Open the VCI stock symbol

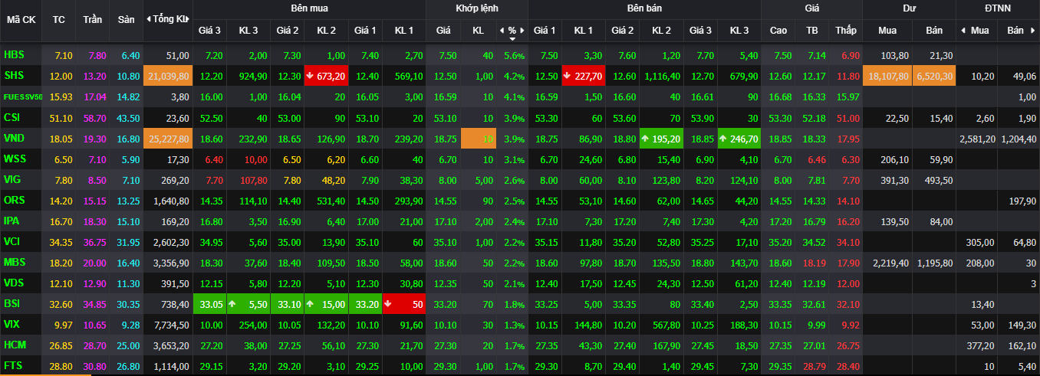[13, 241]
